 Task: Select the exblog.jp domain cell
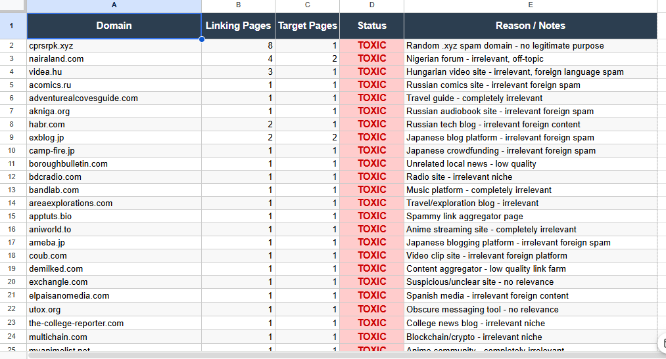(x=114, y=138)
